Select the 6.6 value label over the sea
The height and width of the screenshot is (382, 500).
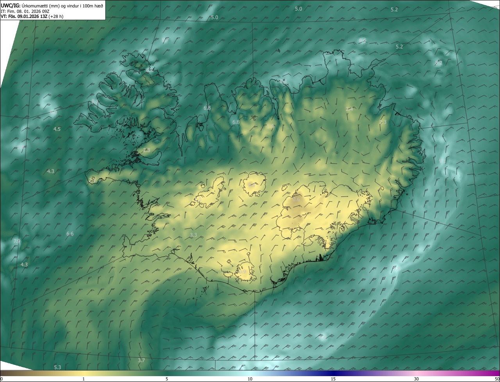coord(70,234)
